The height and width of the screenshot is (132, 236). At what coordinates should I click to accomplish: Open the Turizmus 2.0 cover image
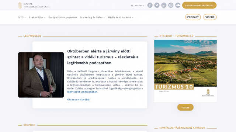click(185, 71)
